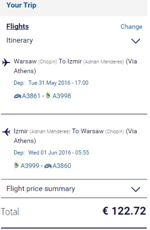Click the airline logo beside A3861

point(18,97)
